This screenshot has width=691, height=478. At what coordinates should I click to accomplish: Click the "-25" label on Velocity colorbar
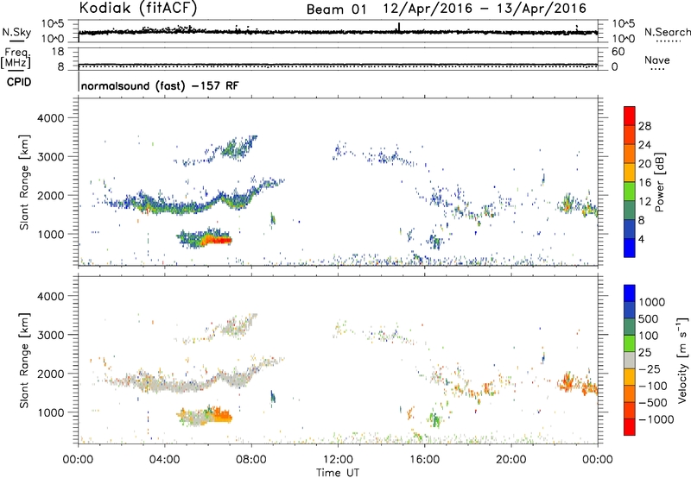click(x=650, y=368)
